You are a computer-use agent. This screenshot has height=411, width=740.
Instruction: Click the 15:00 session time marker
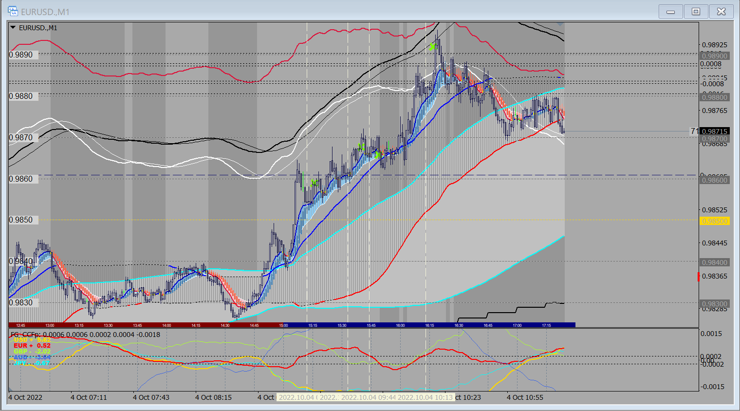click(283, 325)
